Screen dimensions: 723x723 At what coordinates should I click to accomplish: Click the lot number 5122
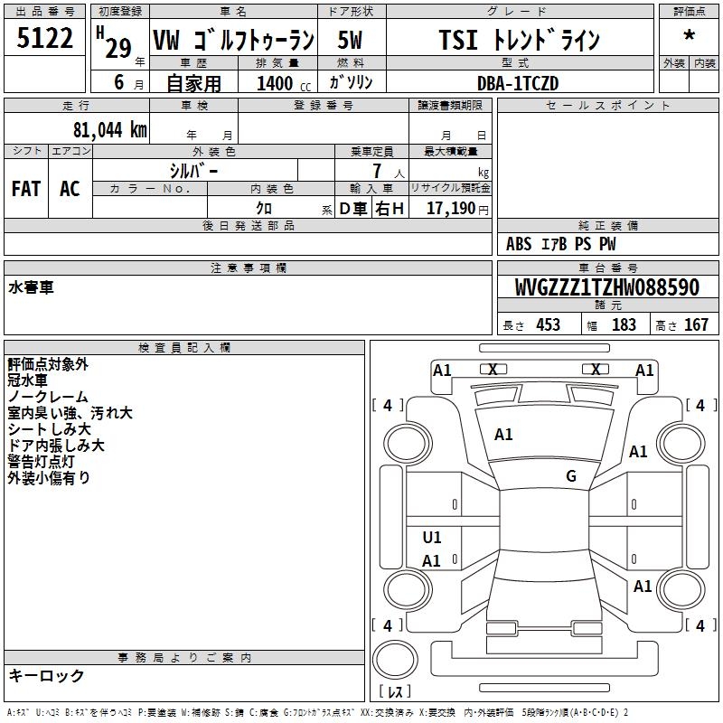click(44, 37)
